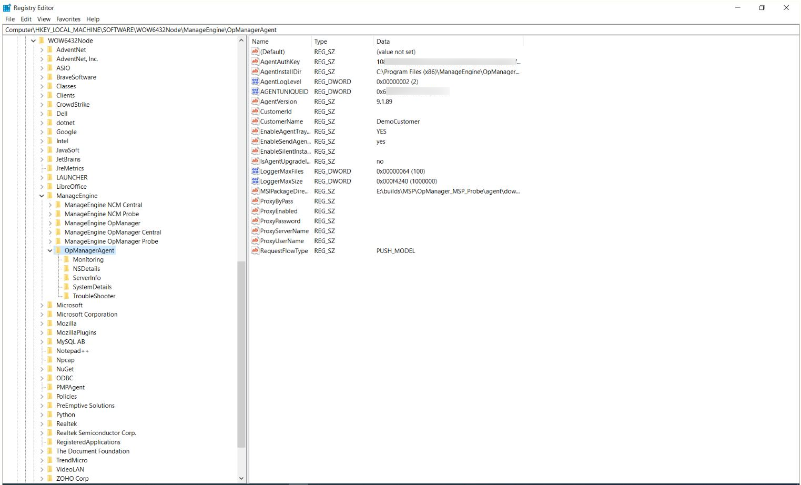
Task: Click the DWORD icon next to AGENTUNIQUEID
Action: [255, 92]
